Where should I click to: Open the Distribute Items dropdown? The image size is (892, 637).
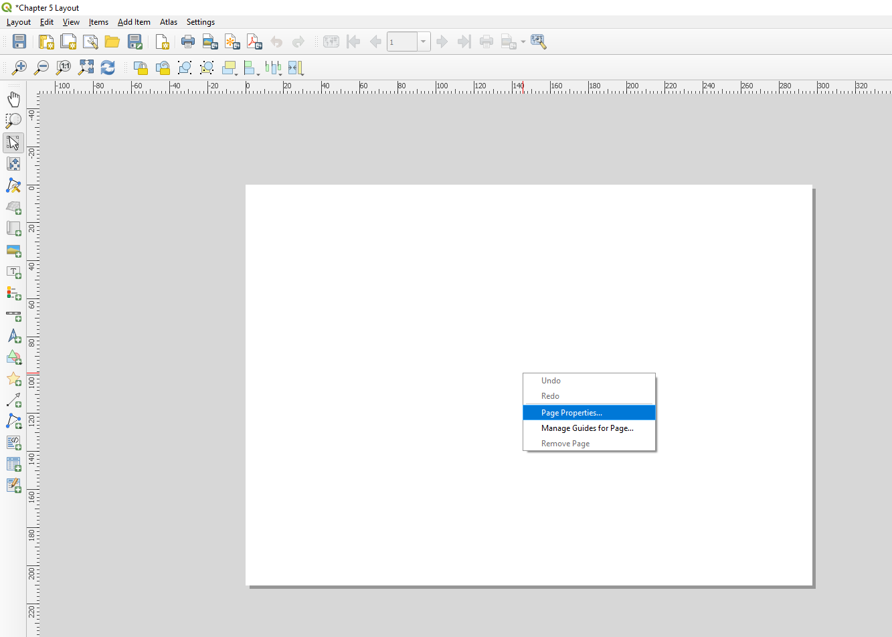pyautogui.click(x=274, y=67)
